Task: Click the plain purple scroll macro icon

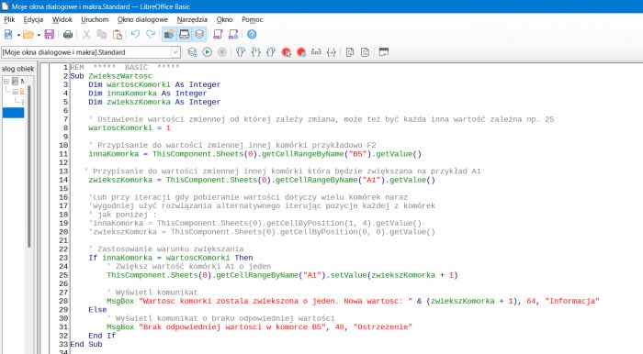Action: [x=218, y=34]
